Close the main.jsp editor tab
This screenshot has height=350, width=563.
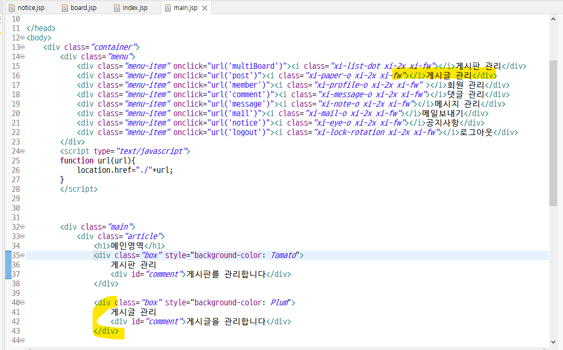coord(204,8)
